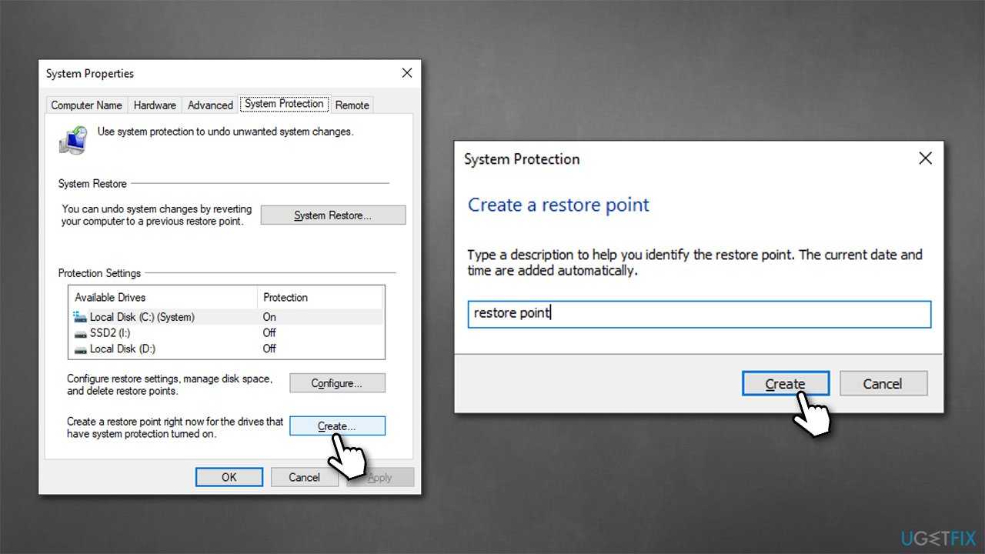Confirm System Properties with OK
The image size is (985, 554).
point(229,477)
